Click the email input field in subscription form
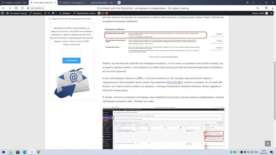 pyautogui.click(x=72, y=52)
